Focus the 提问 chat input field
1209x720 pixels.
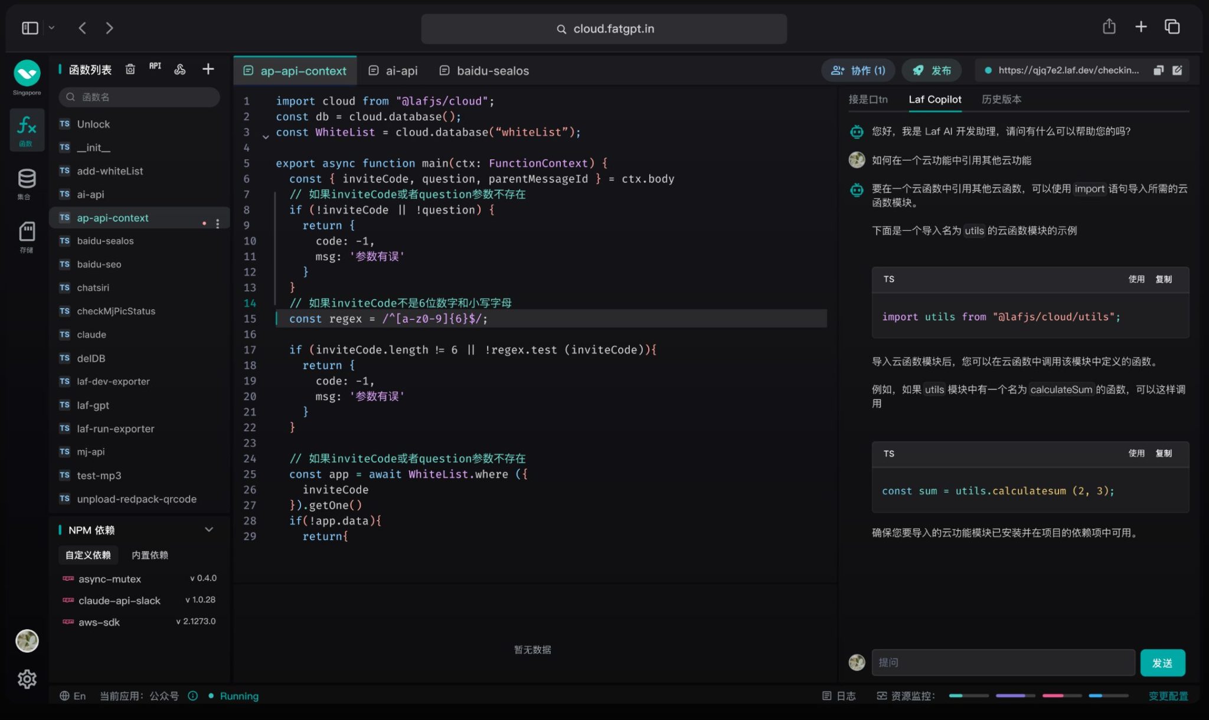point(1002,662)
